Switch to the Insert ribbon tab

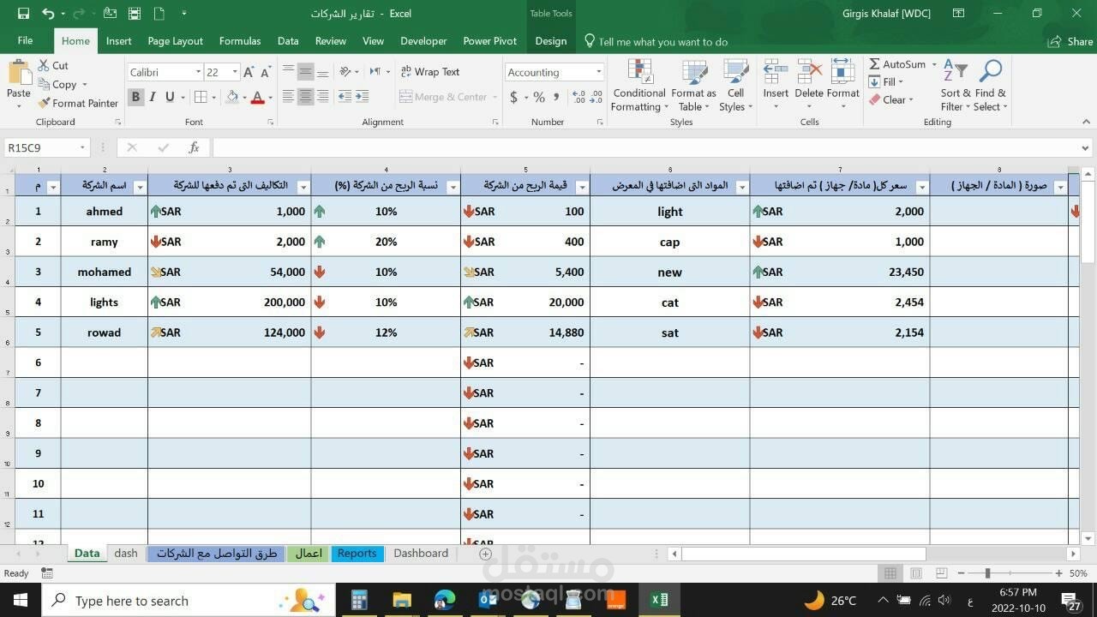click(x=119, y=41)
